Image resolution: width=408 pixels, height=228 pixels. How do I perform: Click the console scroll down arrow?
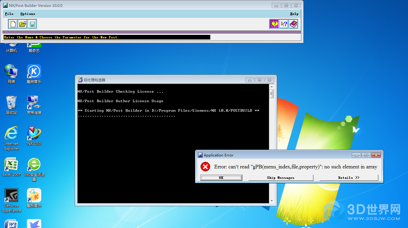pos(271,201)
